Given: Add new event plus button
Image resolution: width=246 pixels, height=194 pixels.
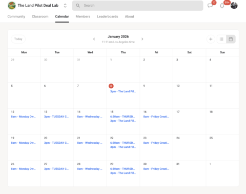Looking at the screenshot, I should coord(211,39).
